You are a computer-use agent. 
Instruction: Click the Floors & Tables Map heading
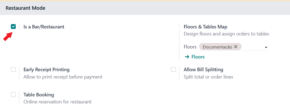[x=206, y=27]
